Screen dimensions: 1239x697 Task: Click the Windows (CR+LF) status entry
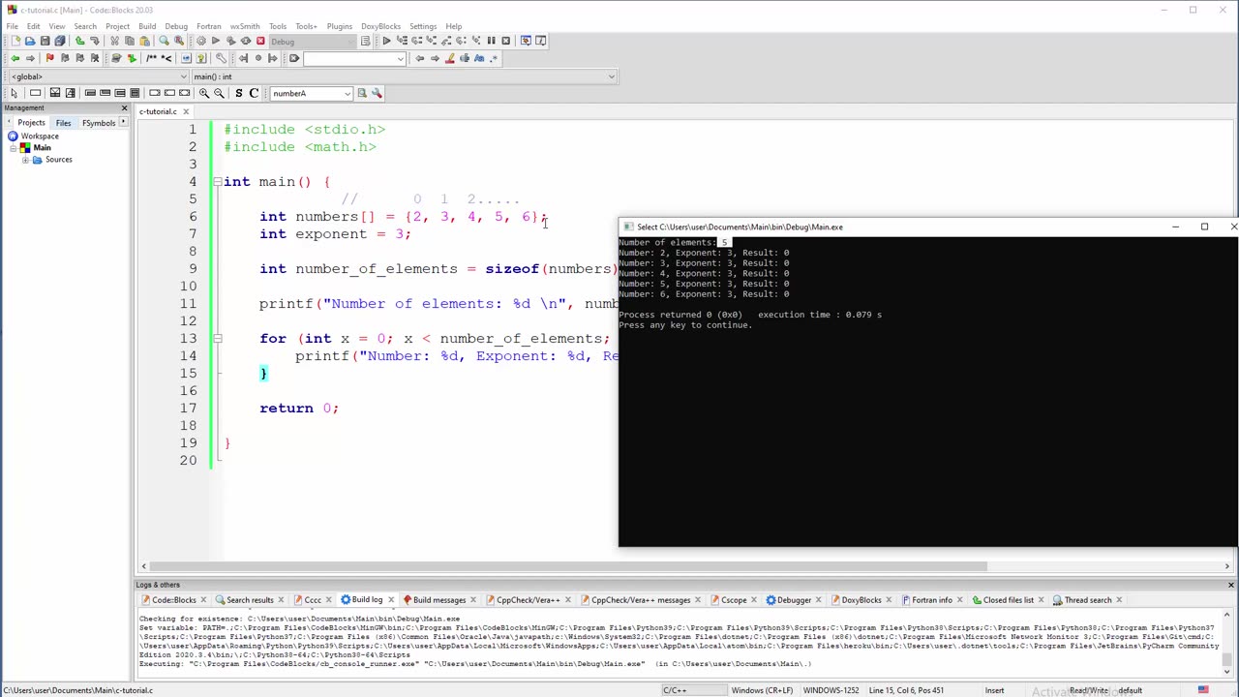coord(762,690)
